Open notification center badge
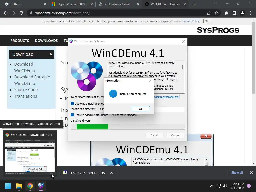The height and width of the screenshot is (192, 256). pyautogui.click(x=249, y=186)
